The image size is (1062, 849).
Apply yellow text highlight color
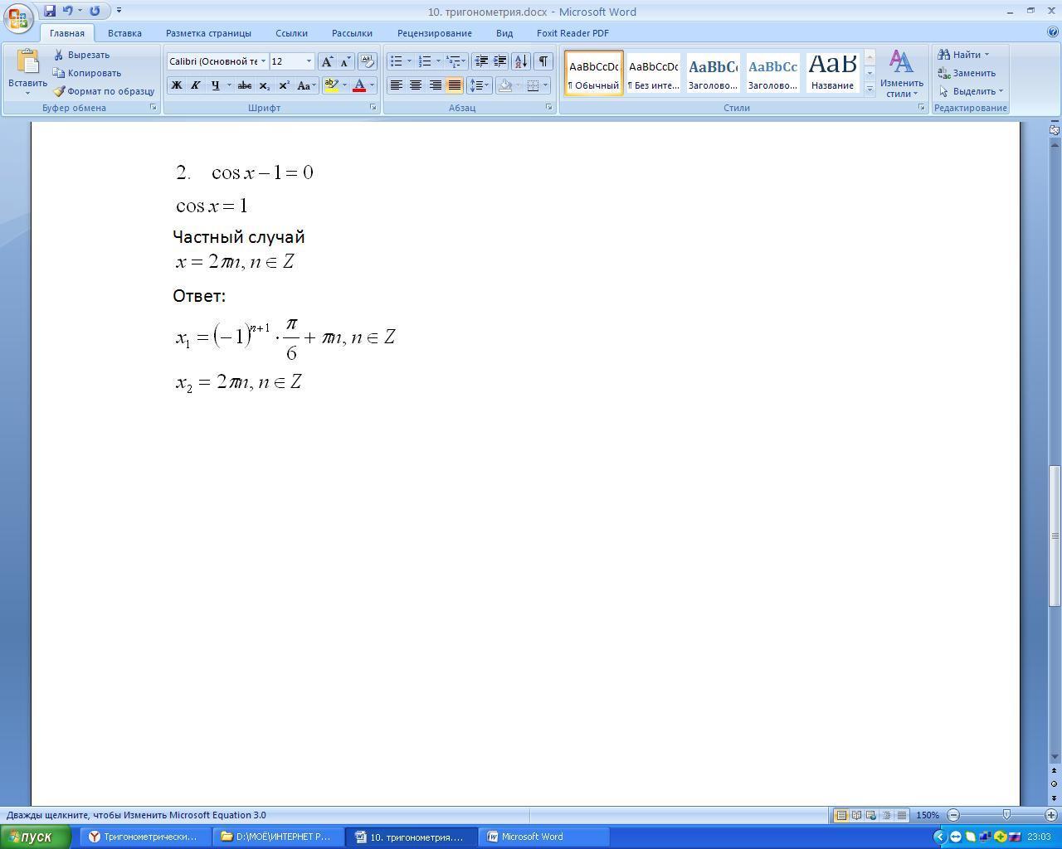pyautogui.click(x=331, y=85)
